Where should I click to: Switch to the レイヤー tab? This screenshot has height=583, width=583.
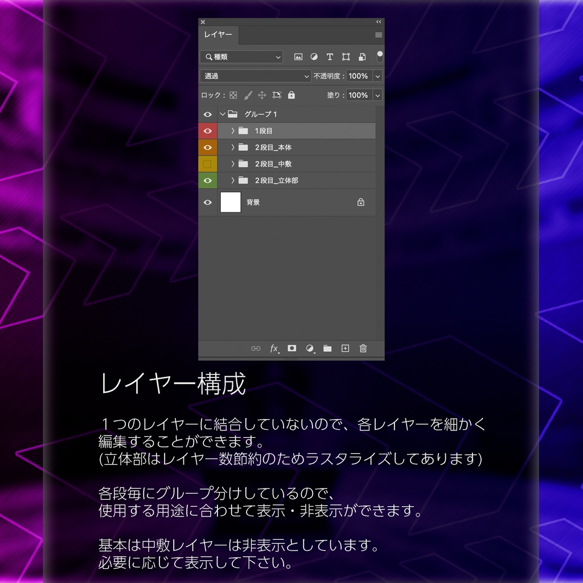click(x=218, y=35)
